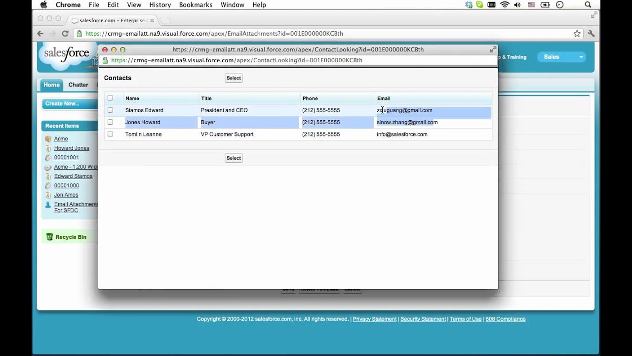
Task: Open the Window menu
Action: (x=232, y=5)
